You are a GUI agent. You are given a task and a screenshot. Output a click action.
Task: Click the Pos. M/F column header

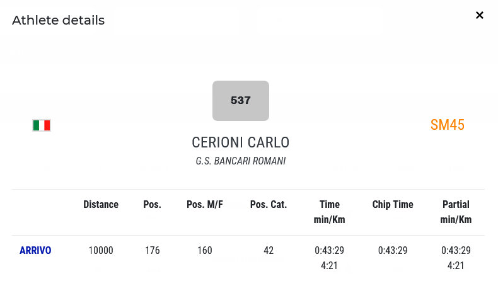(205, 204)
